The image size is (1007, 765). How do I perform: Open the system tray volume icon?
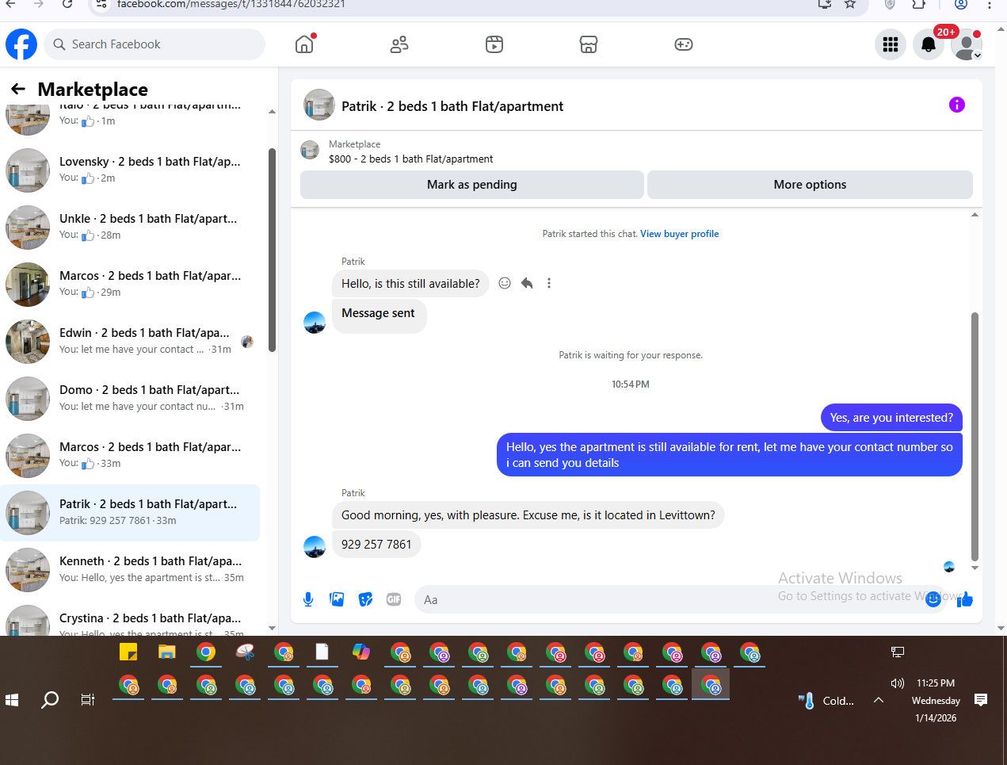point(897,683)
